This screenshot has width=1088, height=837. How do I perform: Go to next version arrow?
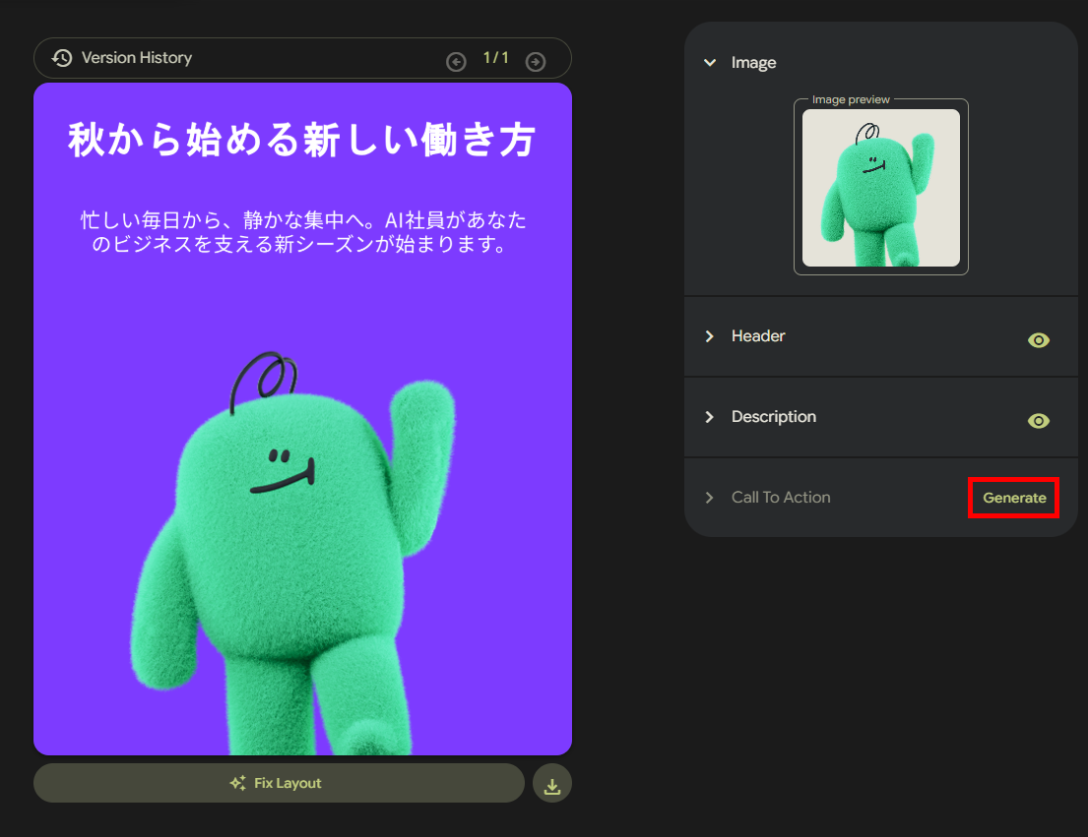[535, 62]
